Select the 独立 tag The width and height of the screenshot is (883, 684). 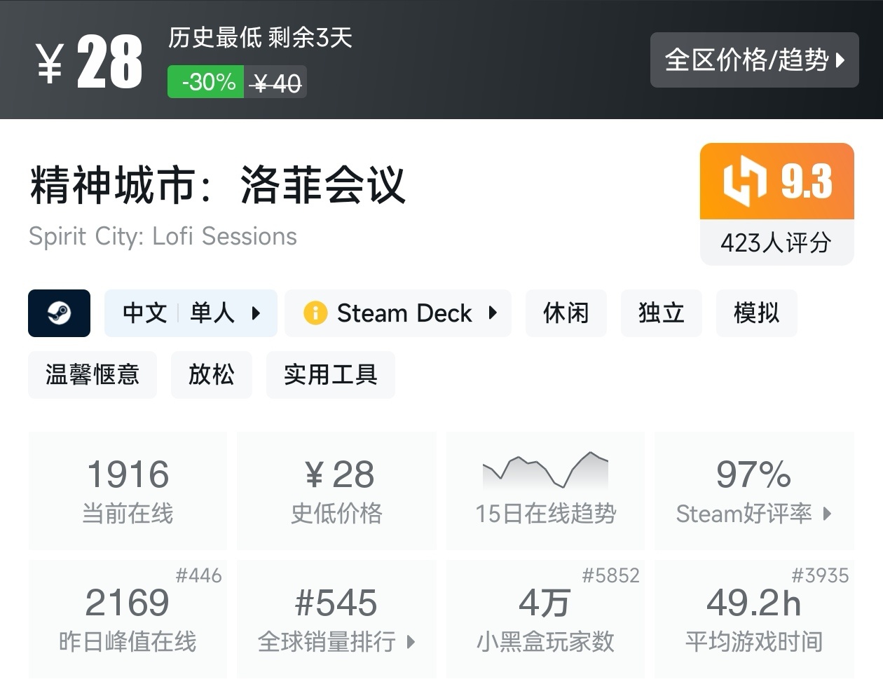661,313
